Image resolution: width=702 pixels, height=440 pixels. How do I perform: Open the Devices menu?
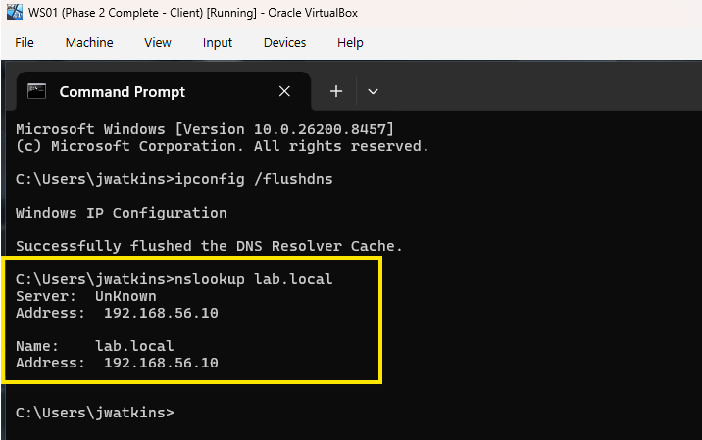284,42
